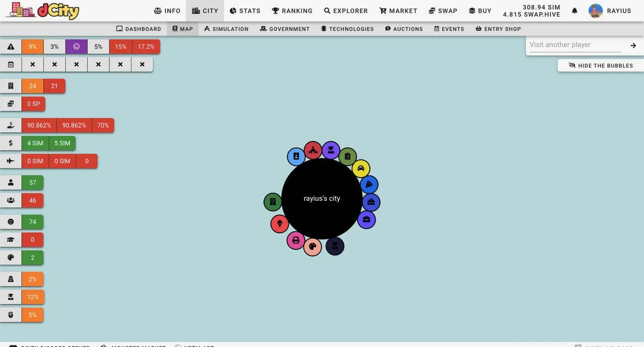Click the purple graduate bubble at the top

(331, 150)
